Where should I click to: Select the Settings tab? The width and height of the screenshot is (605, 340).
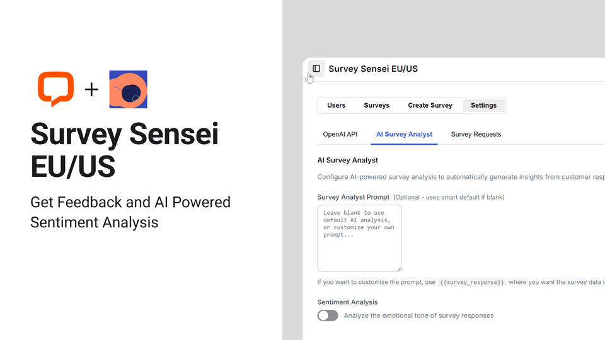pos(483,105)
